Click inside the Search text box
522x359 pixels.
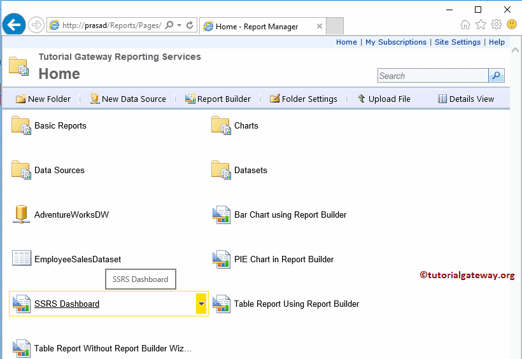tap(433, 76)
